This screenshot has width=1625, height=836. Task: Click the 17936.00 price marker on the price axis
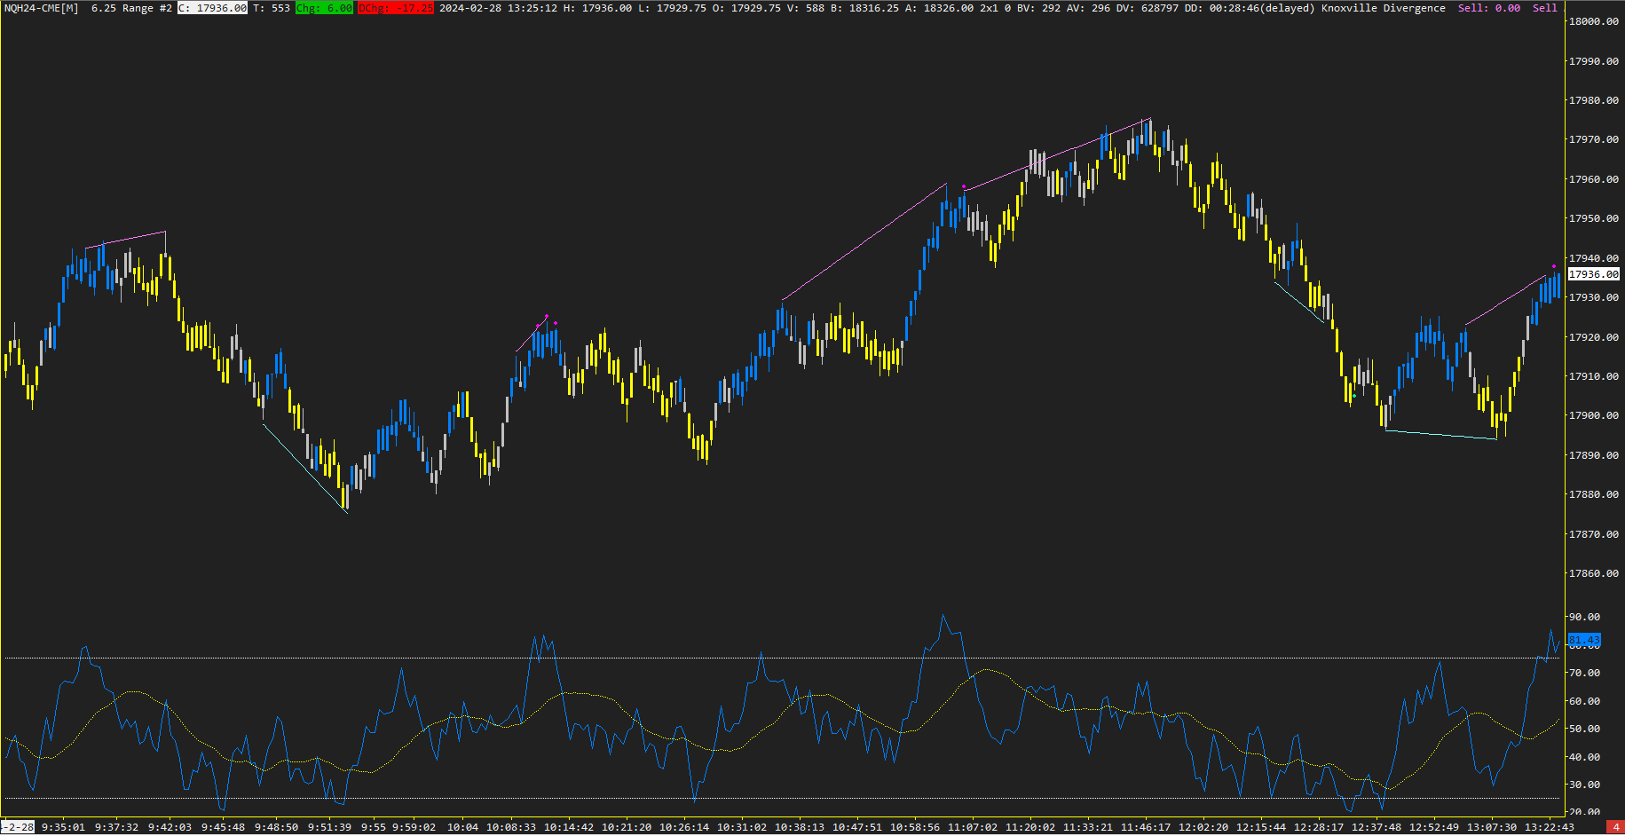[1593, 274]
